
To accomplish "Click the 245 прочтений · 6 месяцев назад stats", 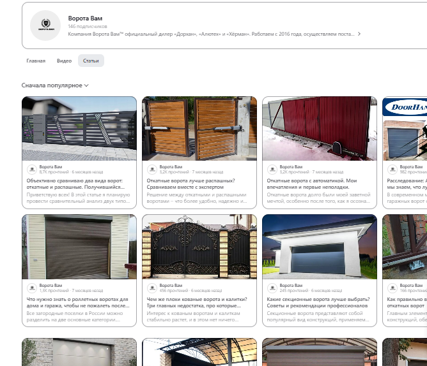I will pos(311,291).
